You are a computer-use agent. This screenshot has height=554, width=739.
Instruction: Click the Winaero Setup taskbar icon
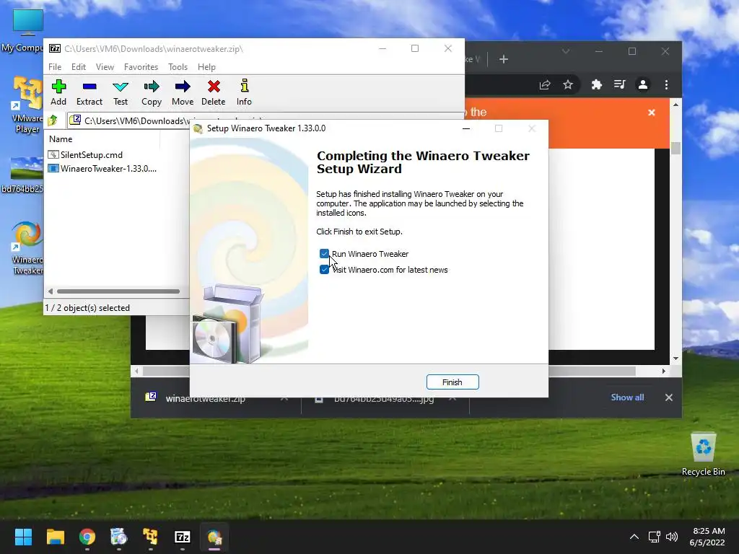[x=214, y=537]
